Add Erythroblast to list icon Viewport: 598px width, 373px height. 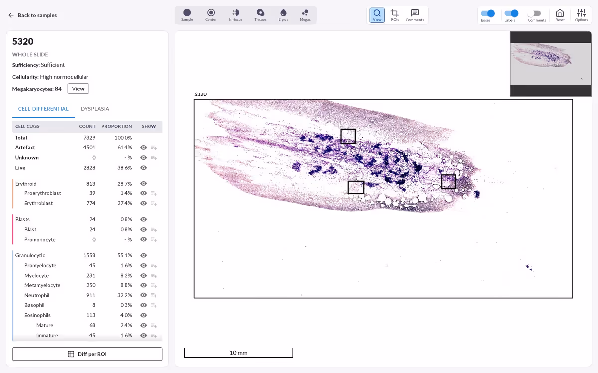click(x=154, y=203)
